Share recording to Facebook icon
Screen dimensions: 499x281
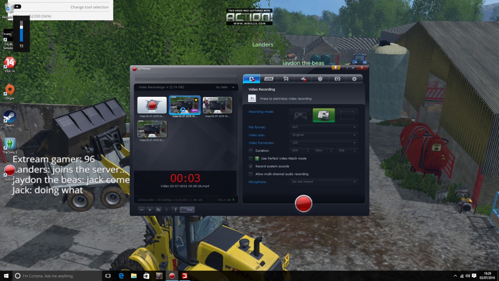[x=175, y=210]
